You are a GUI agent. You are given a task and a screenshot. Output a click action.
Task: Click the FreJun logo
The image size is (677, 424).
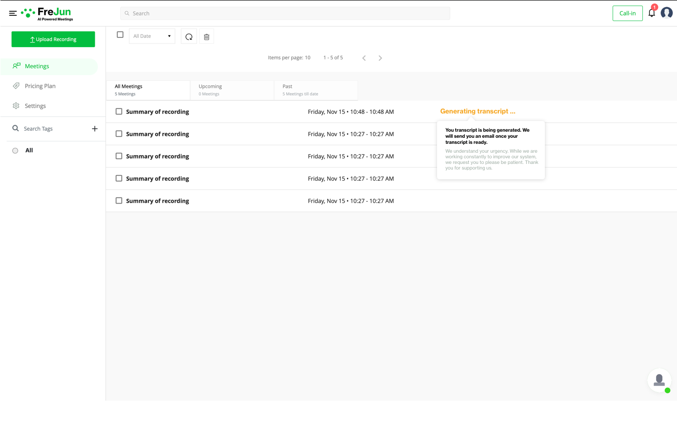47,14
